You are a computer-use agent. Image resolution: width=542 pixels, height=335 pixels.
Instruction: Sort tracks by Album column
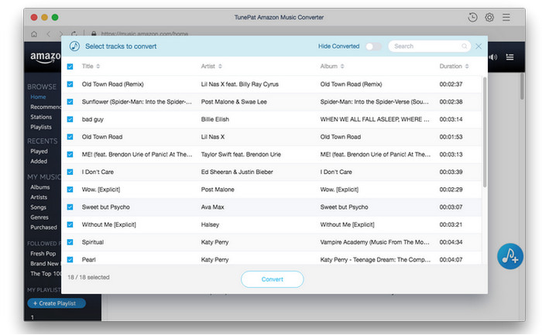click(332, 66)
